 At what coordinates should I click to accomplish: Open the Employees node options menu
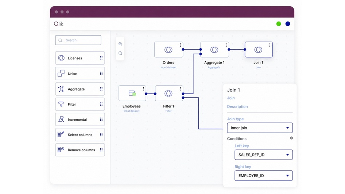click(x=143, y=89)
